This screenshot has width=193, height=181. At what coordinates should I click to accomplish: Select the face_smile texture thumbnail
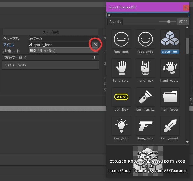point(145,39)
